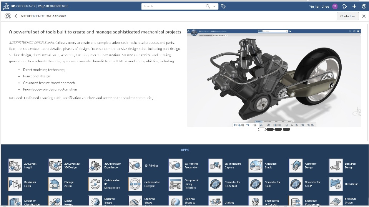Click the 3DEXPERIENCE CATIA Student title
The height and width of the screenshot is (207, 369).
pyautogui.click(x=43, y=16)
